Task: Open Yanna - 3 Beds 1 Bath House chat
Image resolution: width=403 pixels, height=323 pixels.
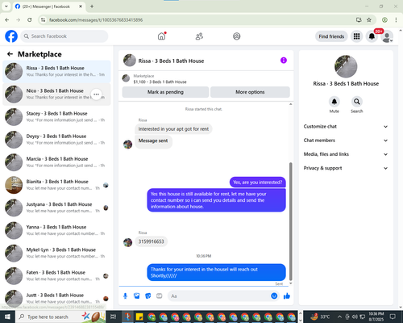Action: click(56, 230)
